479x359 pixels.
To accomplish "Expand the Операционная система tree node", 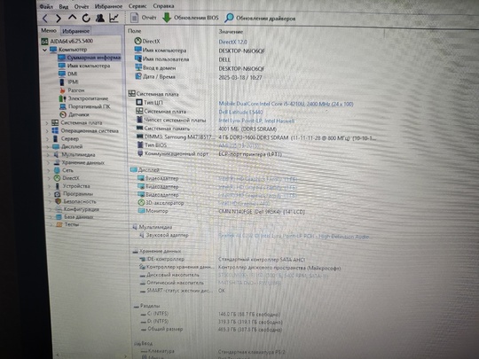I will click(47, 131).
